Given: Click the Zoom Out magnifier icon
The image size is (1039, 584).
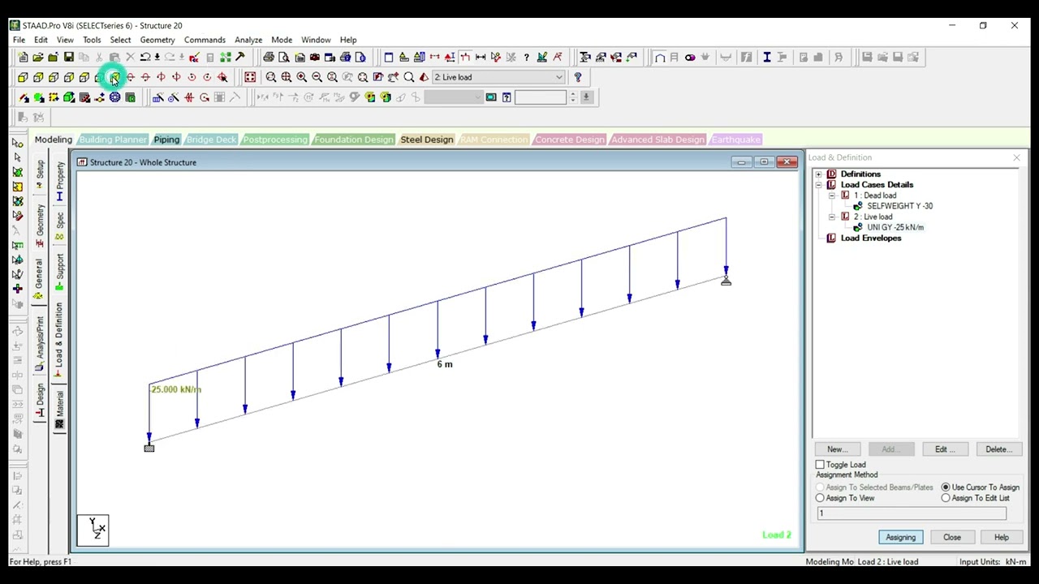Looking at the screenshot, I should 317,77.
